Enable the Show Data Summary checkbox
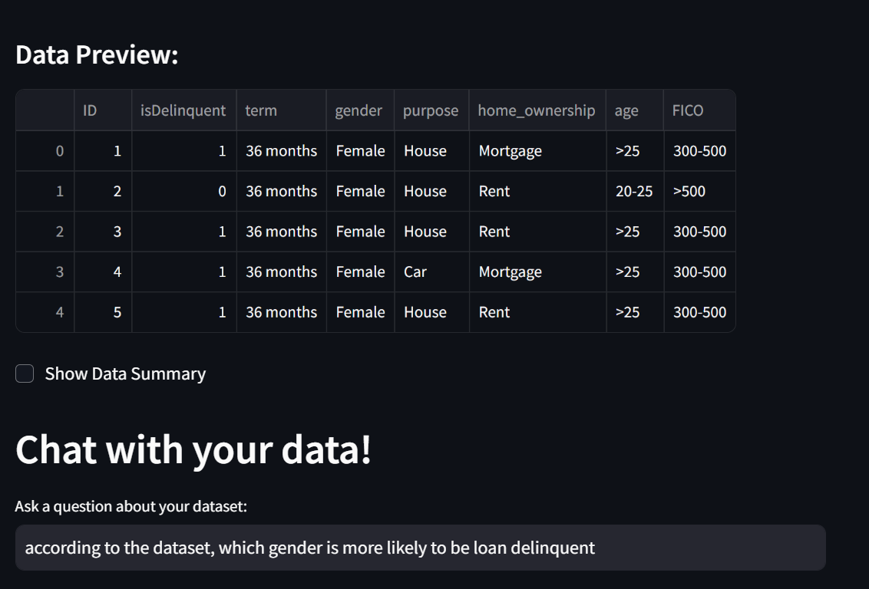Screen dimensions: 869x589 (24, 373)
